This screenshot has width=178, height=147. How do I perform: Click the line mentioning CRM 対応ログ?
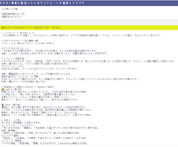[50, 128]
